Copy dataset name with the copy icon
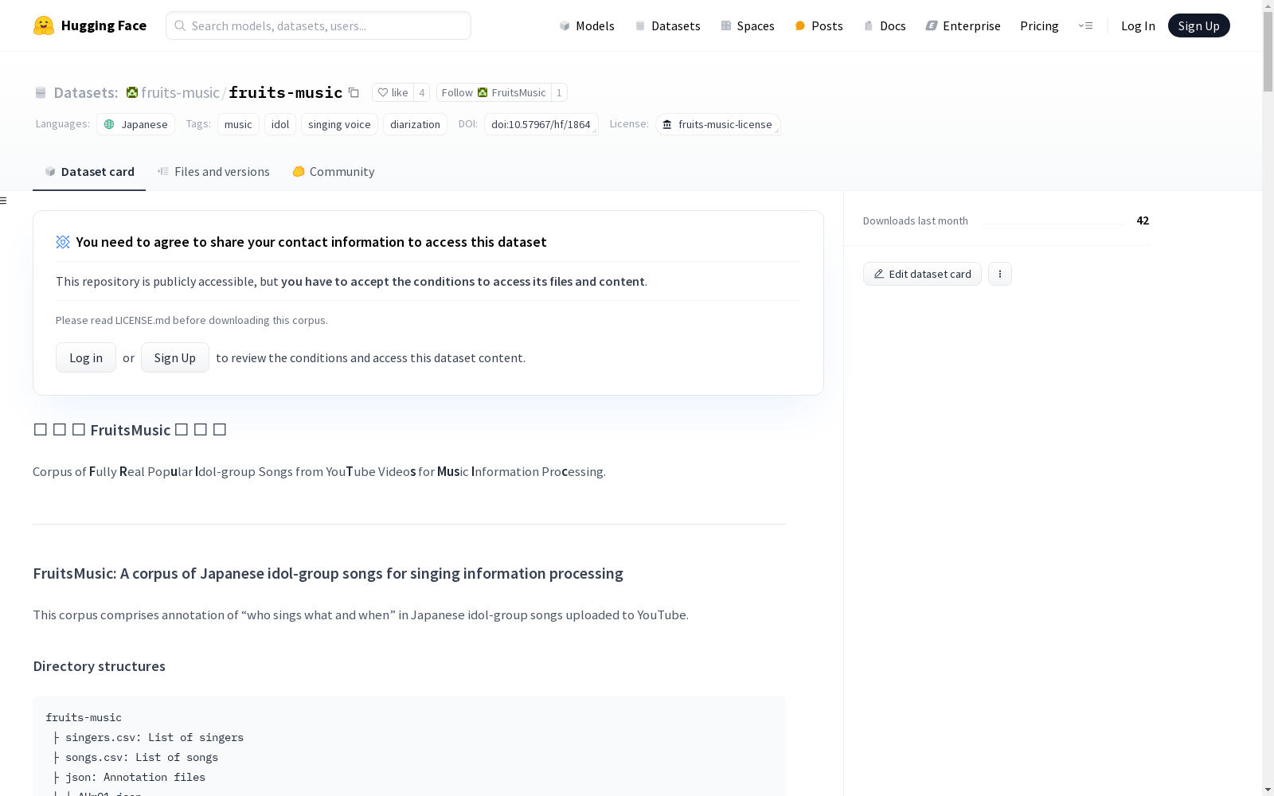The image size is (1274, 796). pos(354,92)
